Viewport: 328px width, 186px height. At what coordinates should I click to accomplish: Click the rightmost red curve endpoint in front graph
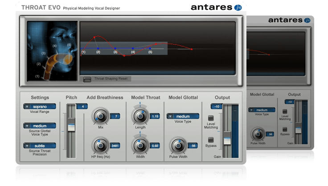point(192,49)
